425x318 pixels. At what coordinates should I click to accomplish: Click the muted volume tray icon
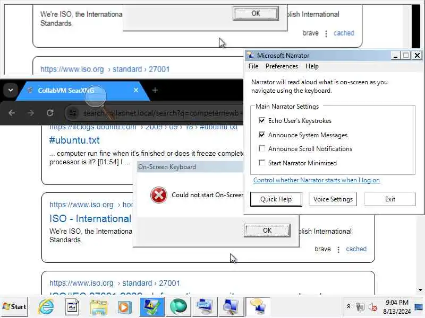373,307
